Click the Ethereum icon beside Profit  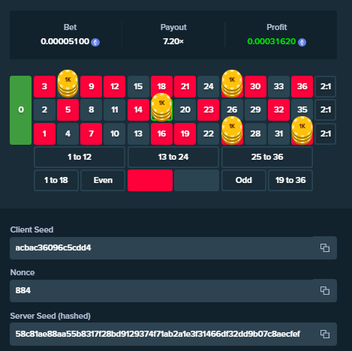(302, 42)
